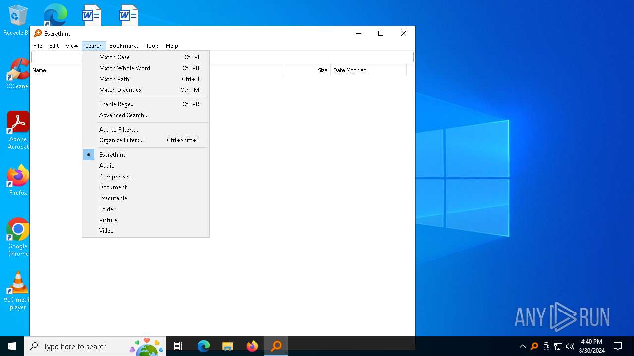Click Everything tray icon

coord(534,346)
